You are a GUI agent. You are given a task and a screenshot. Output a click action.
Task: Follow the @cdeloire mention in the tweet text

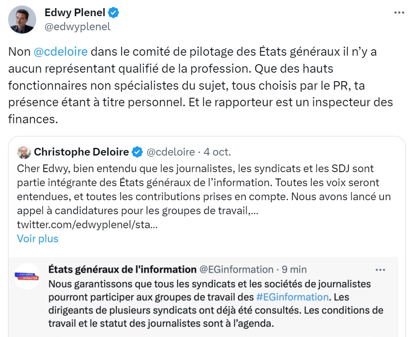pyautogui.click(x=60, y=52)
